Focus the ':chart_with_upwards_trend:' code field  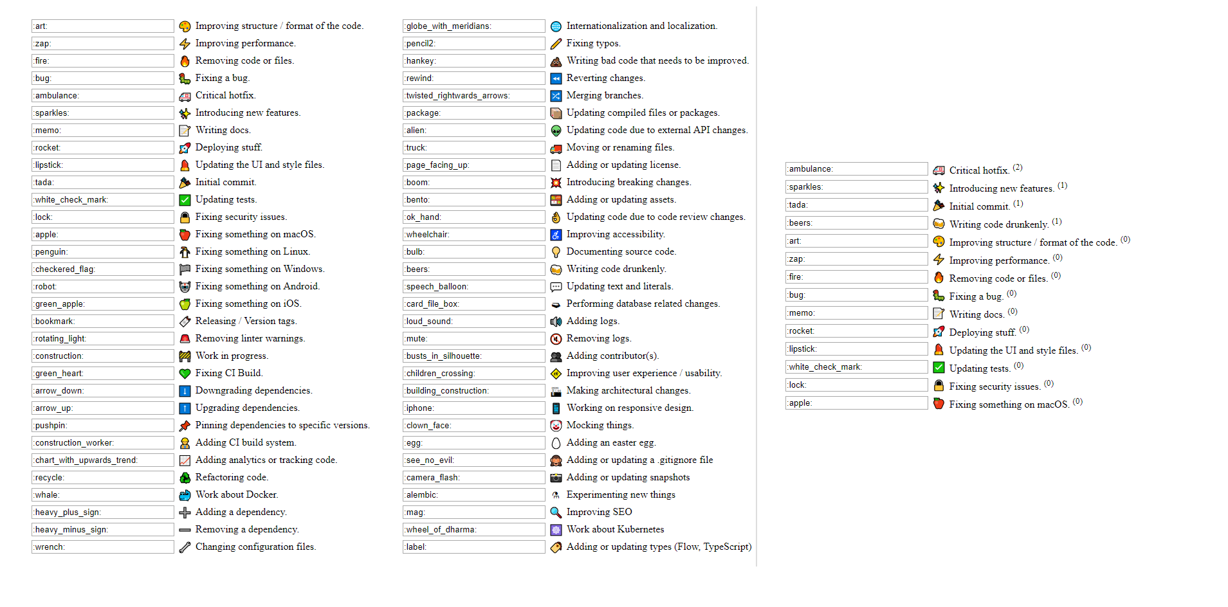pos(103,460)
